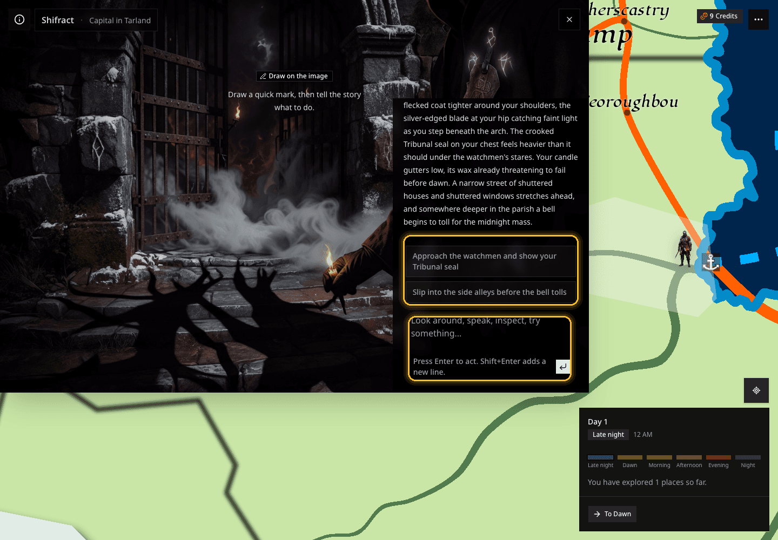Click the enter arrow submit icon
The image size is (778, 540).
pyautogui.click(x=562, y=367)
